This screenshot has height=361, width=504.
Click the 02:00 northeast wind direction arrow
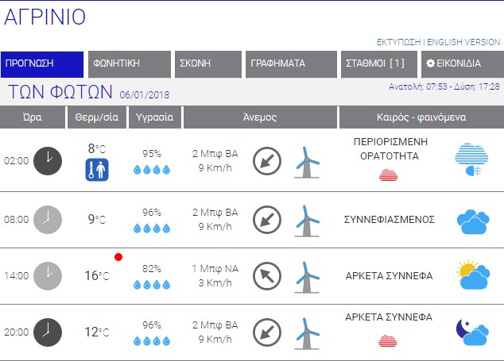[267, 161]
